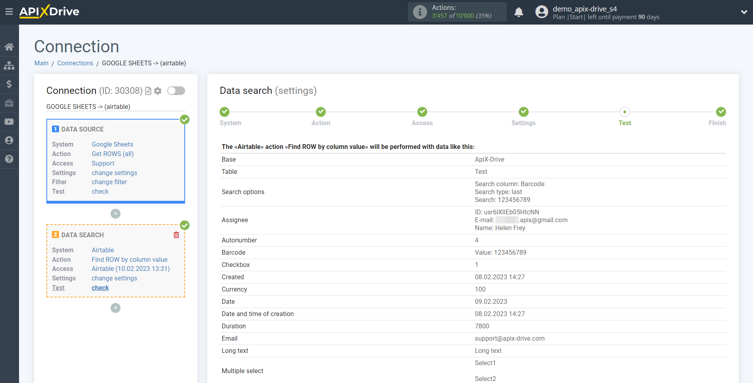Open the Connections breadcrumb link

[75, 63]
